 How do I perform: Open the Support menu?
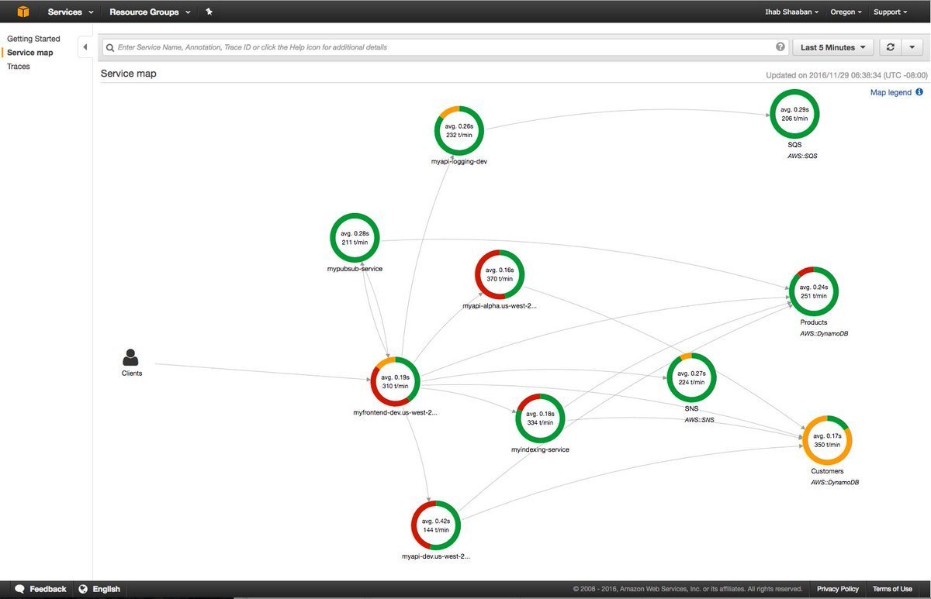(x=890, y=12)
